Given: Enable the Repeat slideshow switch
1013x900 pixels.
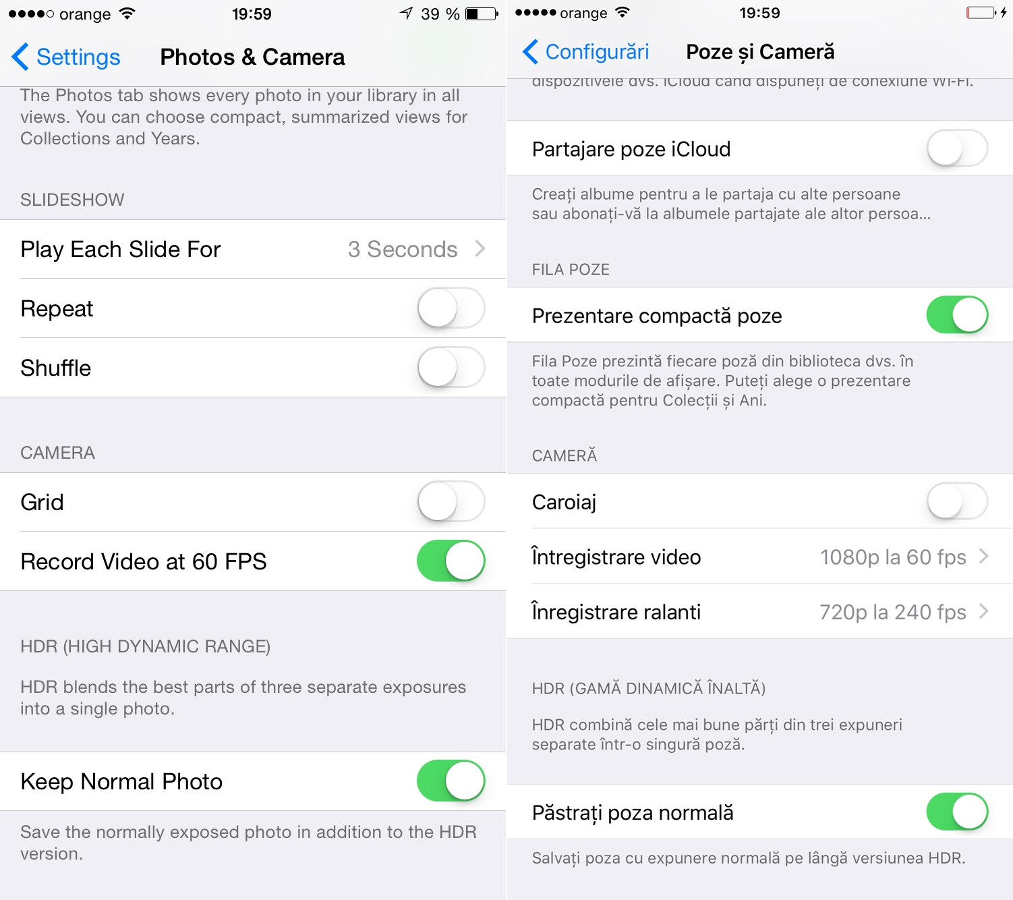Looking at the screenshot, I should (451, 308).
